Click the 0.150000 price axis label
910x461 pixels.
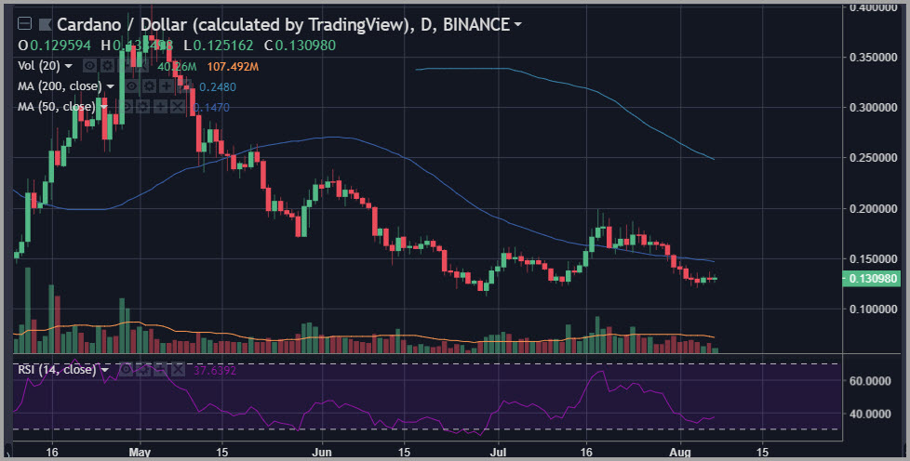click(x=874, y=258)
